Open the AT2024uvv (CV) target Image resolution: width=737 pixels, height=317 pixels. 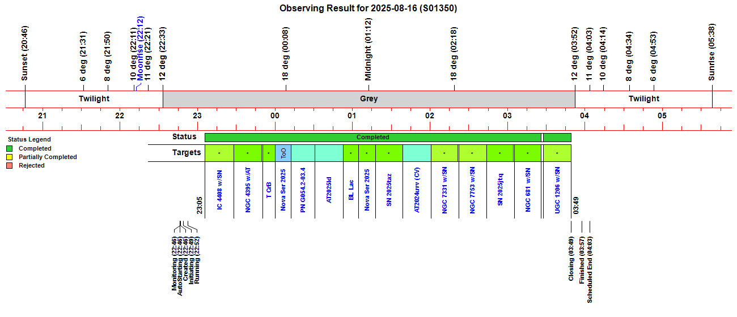[417, 190]
